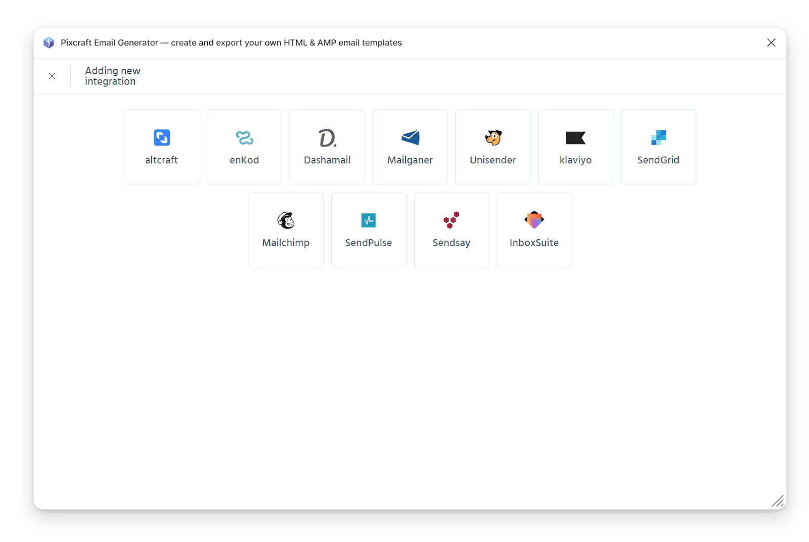
Task: Choose the Unisender dog mascot icon
Action: click(493, 137)
